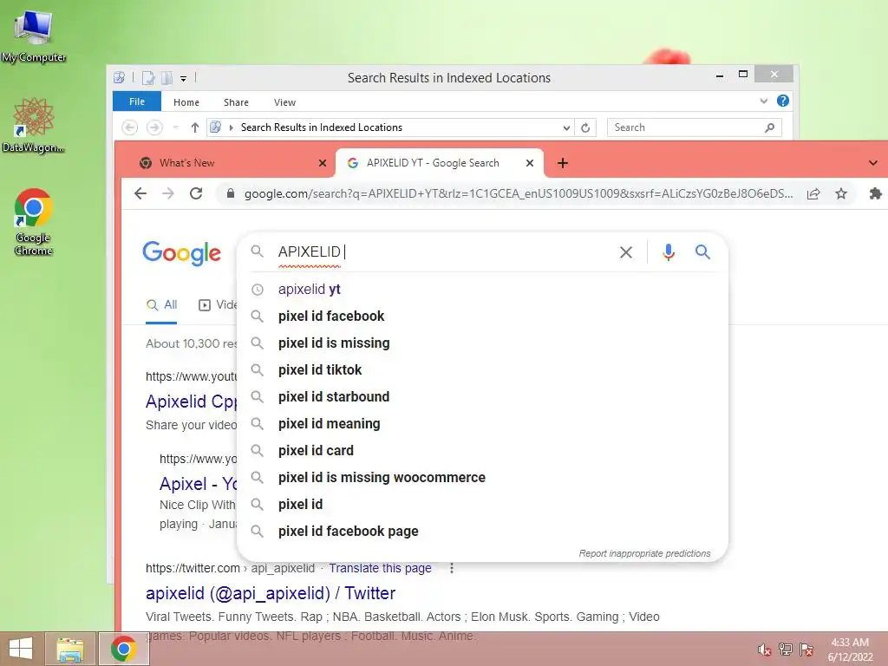
Task: Open Explorer recent locations dropdown arrow
Action: point(175,127)
